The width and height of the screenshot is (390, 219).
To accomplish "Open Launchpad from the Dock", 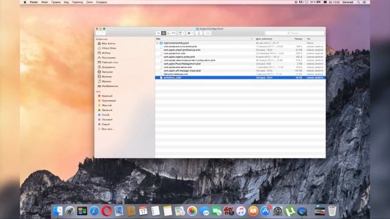I will [x=70, y=211].
